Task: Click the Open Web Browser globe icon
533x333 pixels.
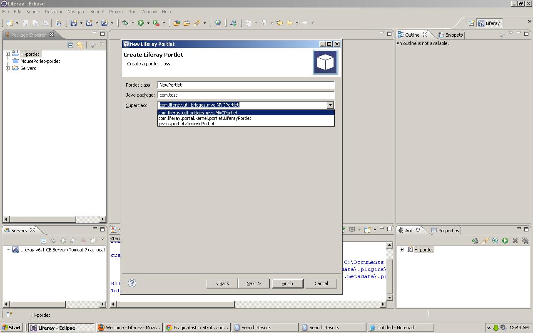Action: click(x=218, y=23)
